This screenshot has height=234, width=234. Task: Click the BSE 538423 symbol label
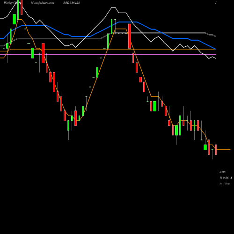72,3
